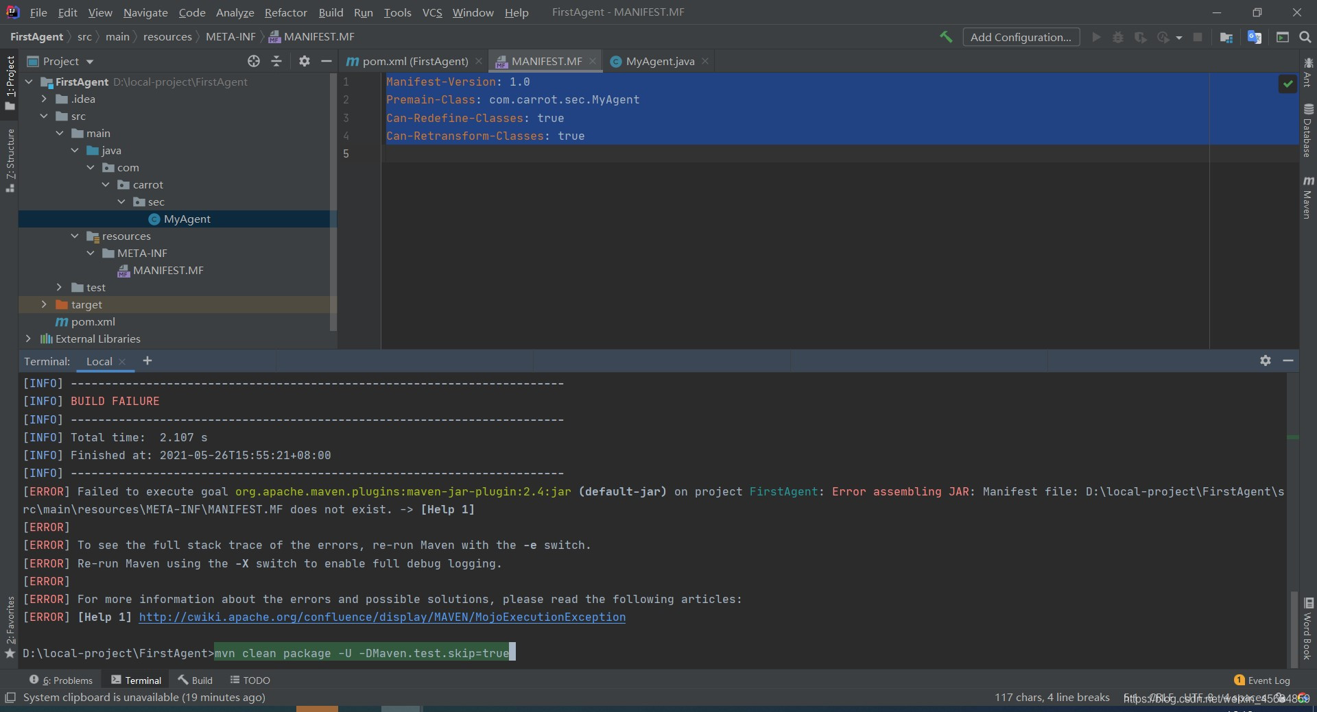The width and height of the screenshot is (1317, 712).
Task: Toggle the Project tool window side tab
Action: pos(10,82)
